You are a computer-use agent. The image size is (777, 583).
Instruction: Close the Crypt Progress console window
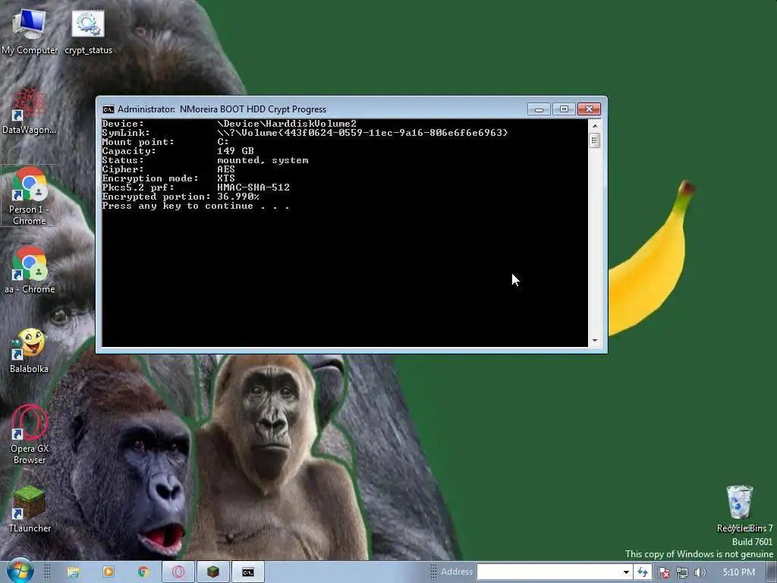pos(589,109)
